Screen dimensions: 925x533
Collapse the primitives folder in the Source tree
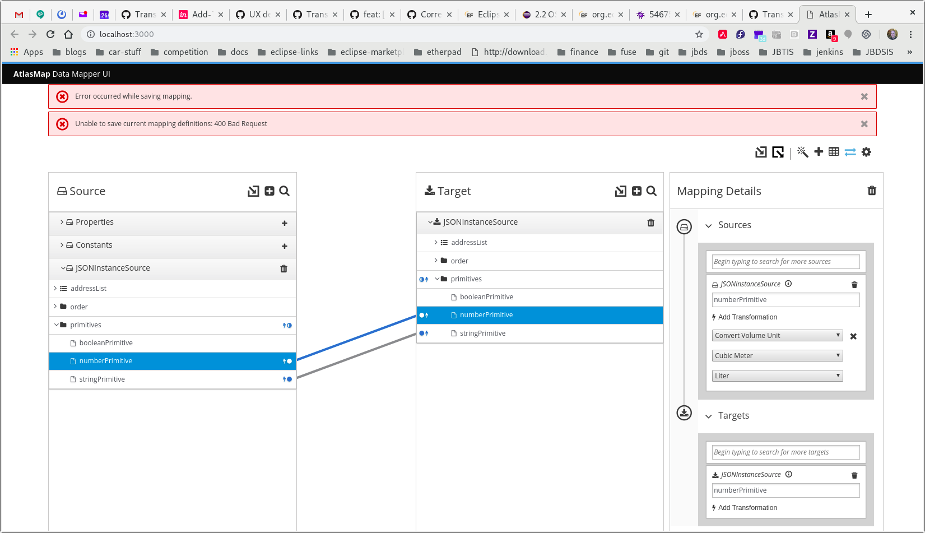56,325
